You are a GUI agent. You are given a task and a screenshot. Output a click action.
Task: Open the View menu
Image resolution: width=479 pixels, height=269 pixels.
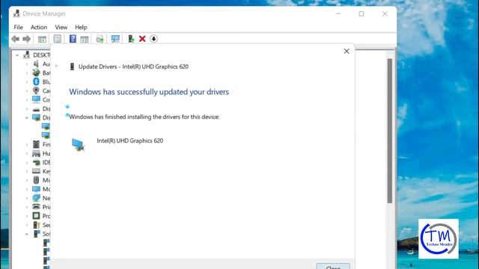(61, 27)
